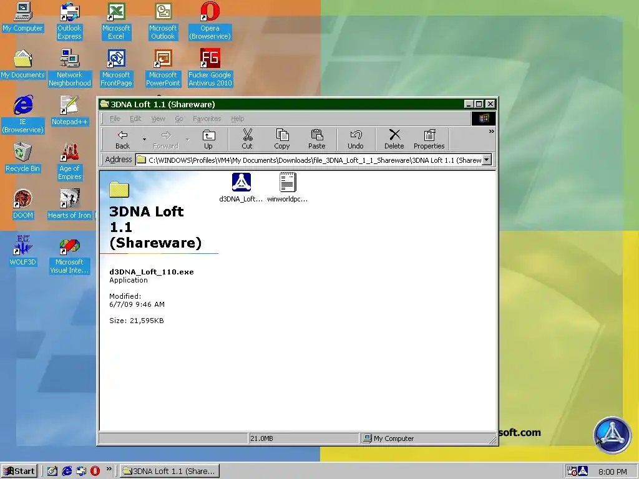Click the scheduler tray icon with clock

(x=572, y=471)
